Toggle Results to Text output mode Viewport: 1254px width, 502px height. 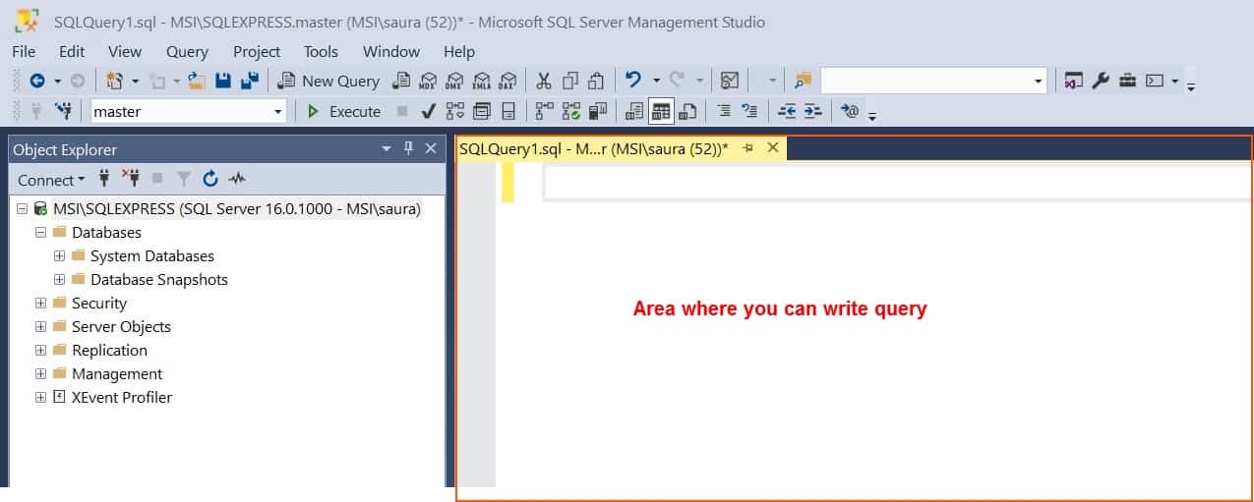[x=634, y=111]
